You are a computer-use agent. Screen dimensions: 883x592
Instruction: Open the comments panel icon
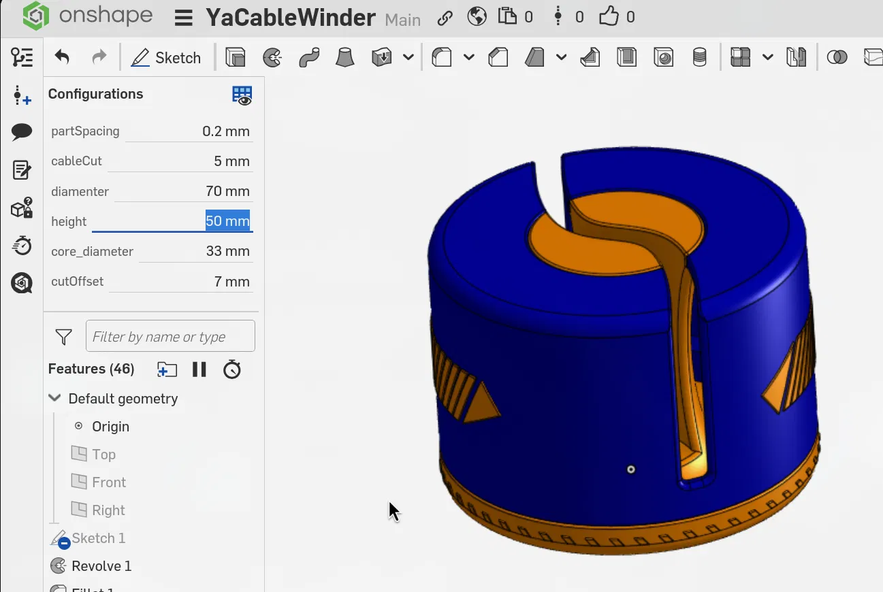(x=22, y=132)
